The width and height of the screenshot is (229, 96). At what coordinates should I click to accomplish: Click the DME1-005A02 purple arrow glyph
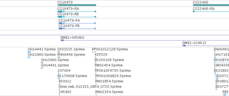[145, 40]
